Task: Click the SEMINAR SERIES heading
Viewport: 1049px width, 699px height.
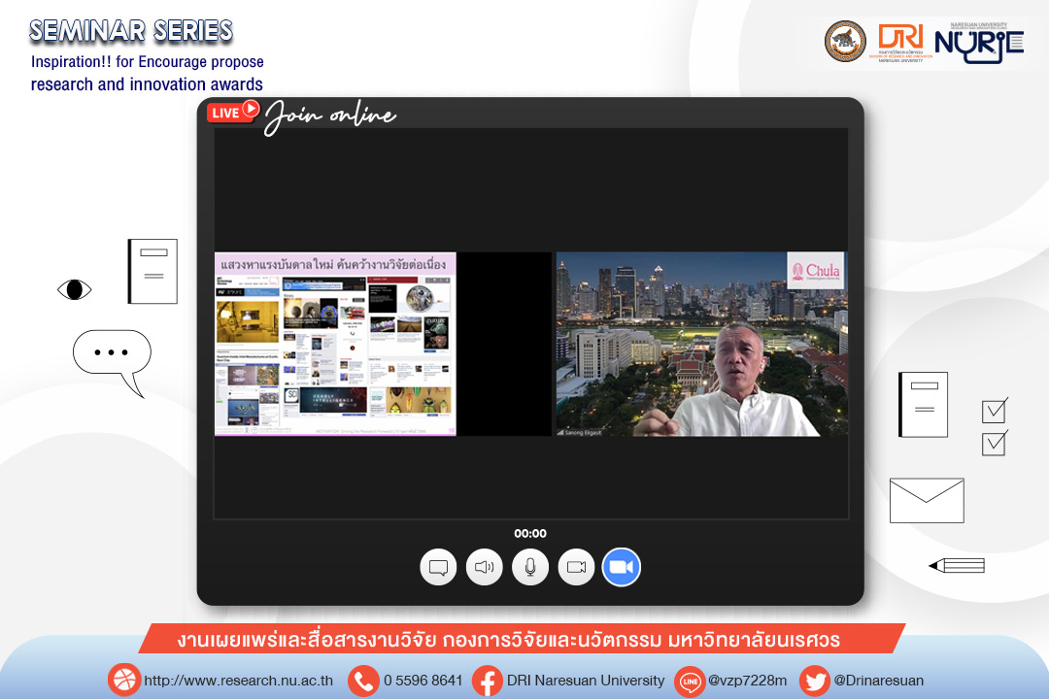Action: coord(131,31)
